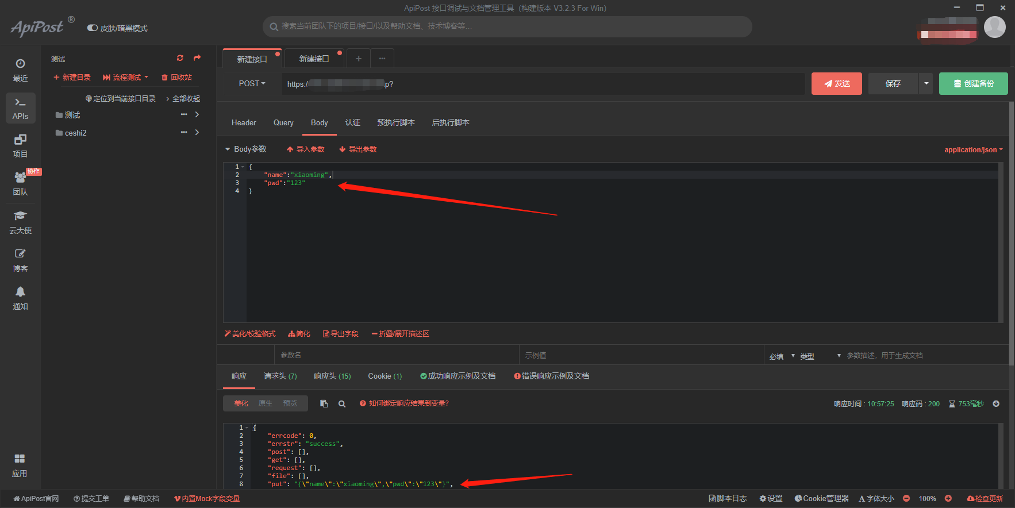Focus the global search box
Screen dimensions: 1015x508
click(507, 26)
